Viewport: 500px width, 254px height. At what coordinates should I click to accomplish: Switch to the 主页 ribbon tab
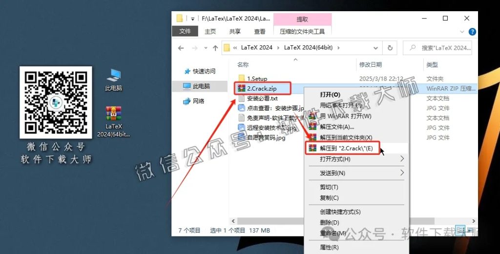click(x=210, y=31)
